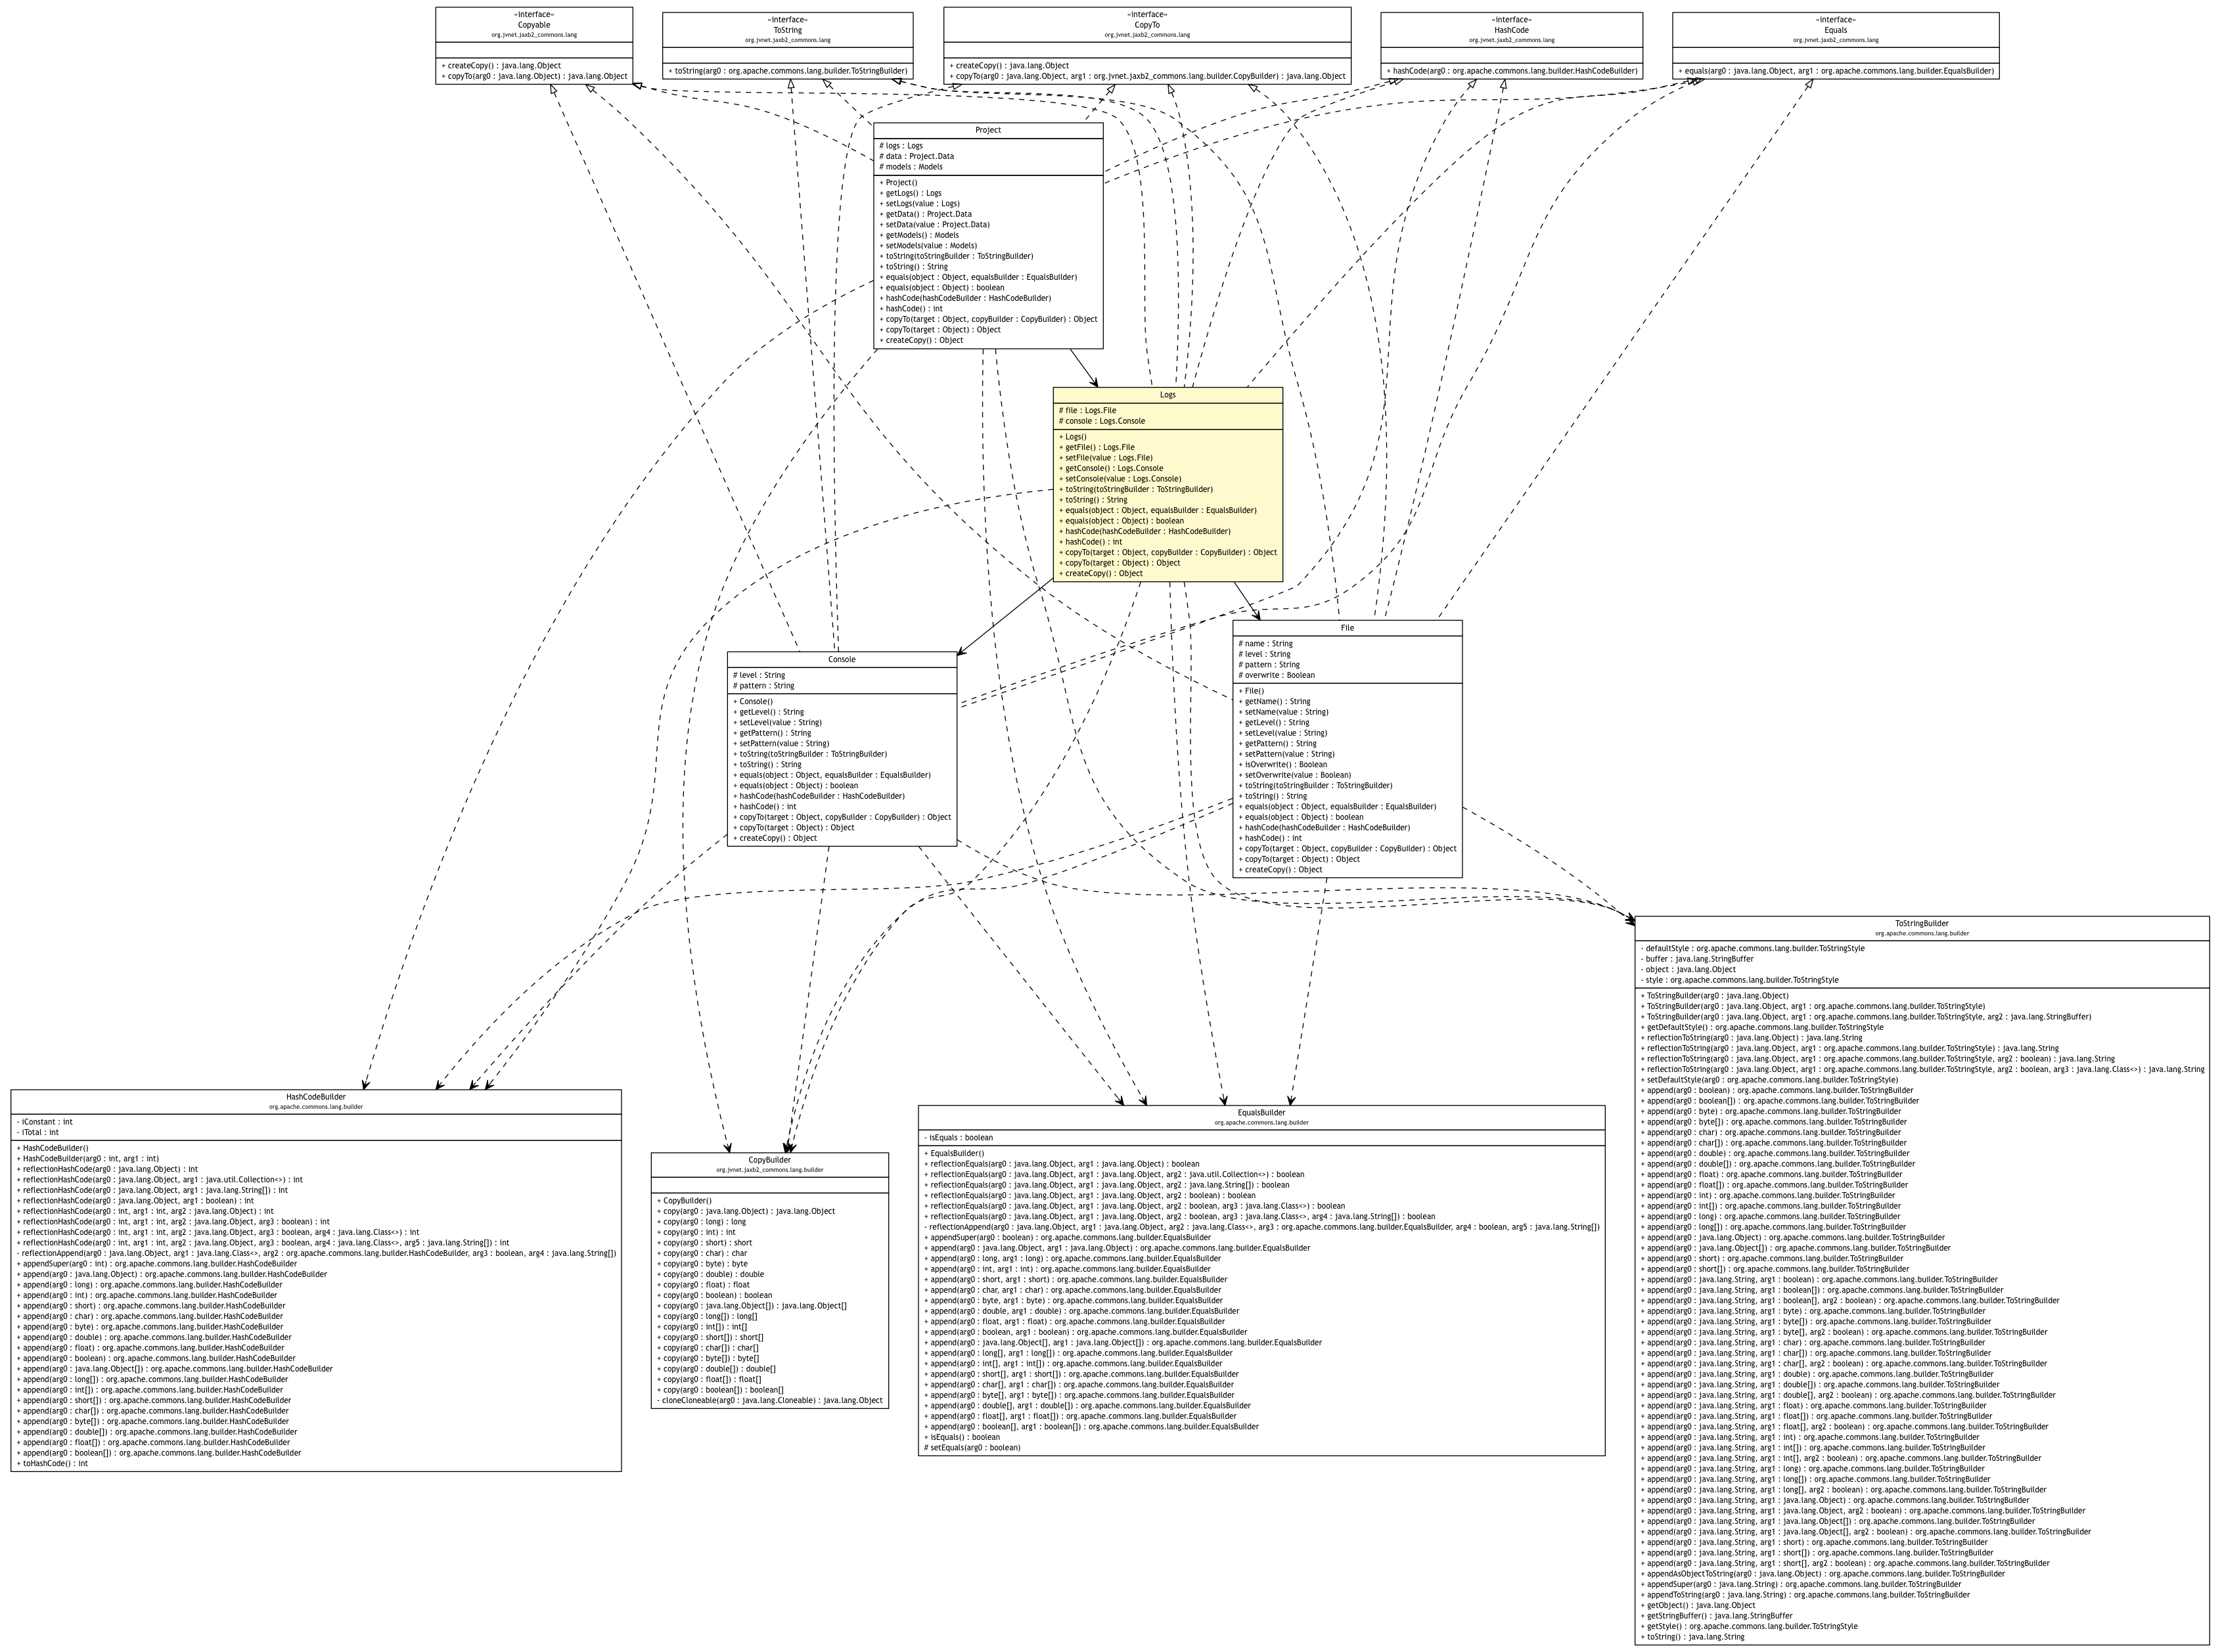Click '+ setName(value : String)' method

tap(1283, 712)
